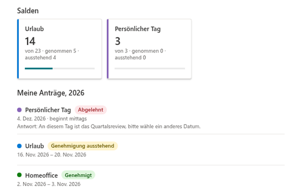Screen dimensions: 289x193
Task: Click the Genehmigt status badge
Action: (x=78, y=175)
